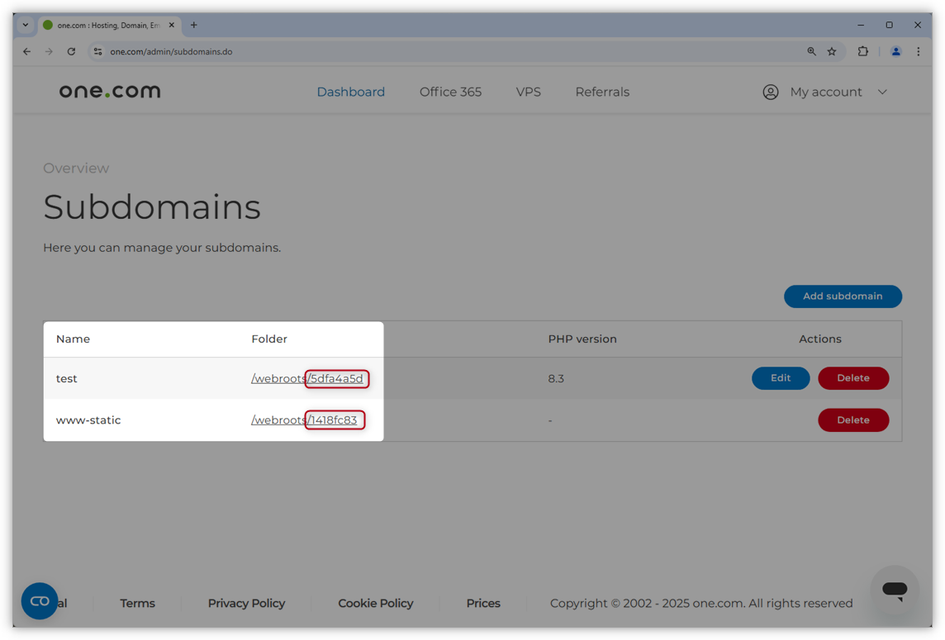Open the browser extensions puzzle icon
Viewport: 945px width, 640px height.
click(x=862, y=51)
